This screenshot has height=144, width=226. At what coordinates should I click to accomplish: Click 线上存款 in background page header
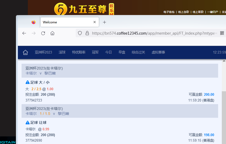(x=183, y=12)
